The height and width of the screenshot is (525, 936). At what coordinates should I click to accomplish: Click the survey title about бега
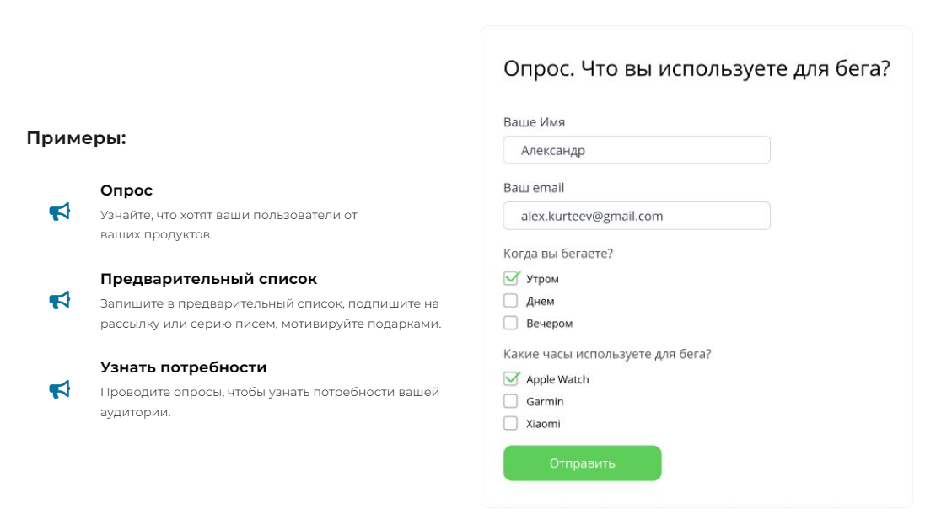697,68
